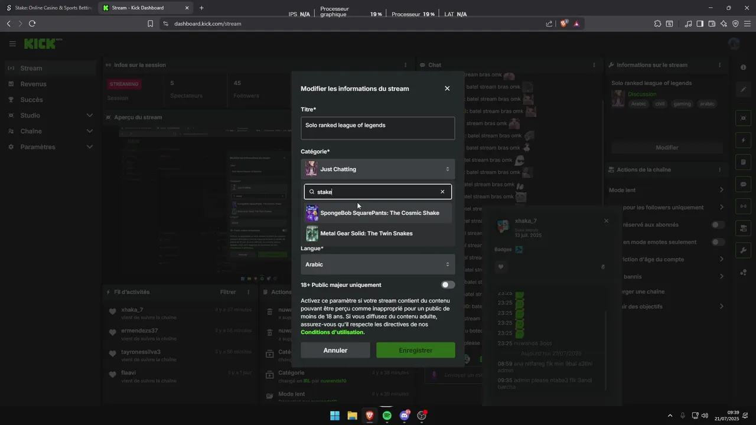Toggle the réservé aux abonnés switch

click(x=718, y=225)
